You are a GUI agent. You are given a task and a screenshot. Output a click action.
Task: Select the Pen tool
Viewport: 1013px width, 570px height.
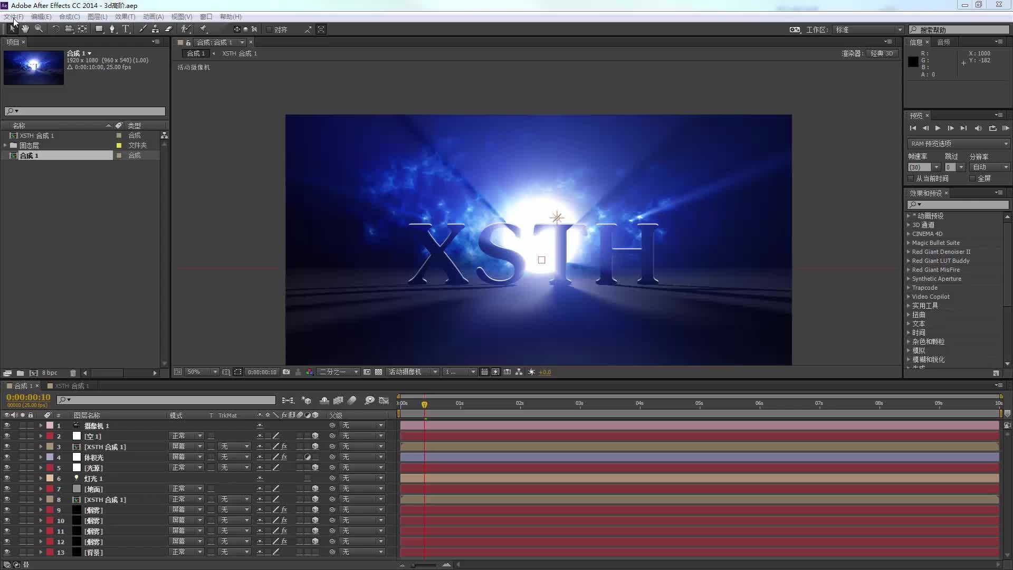tap(112, 29)
